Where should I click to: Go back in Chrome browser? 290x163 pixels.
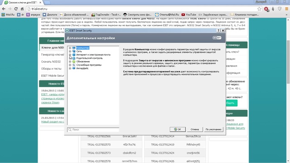(x=4, y=9)
